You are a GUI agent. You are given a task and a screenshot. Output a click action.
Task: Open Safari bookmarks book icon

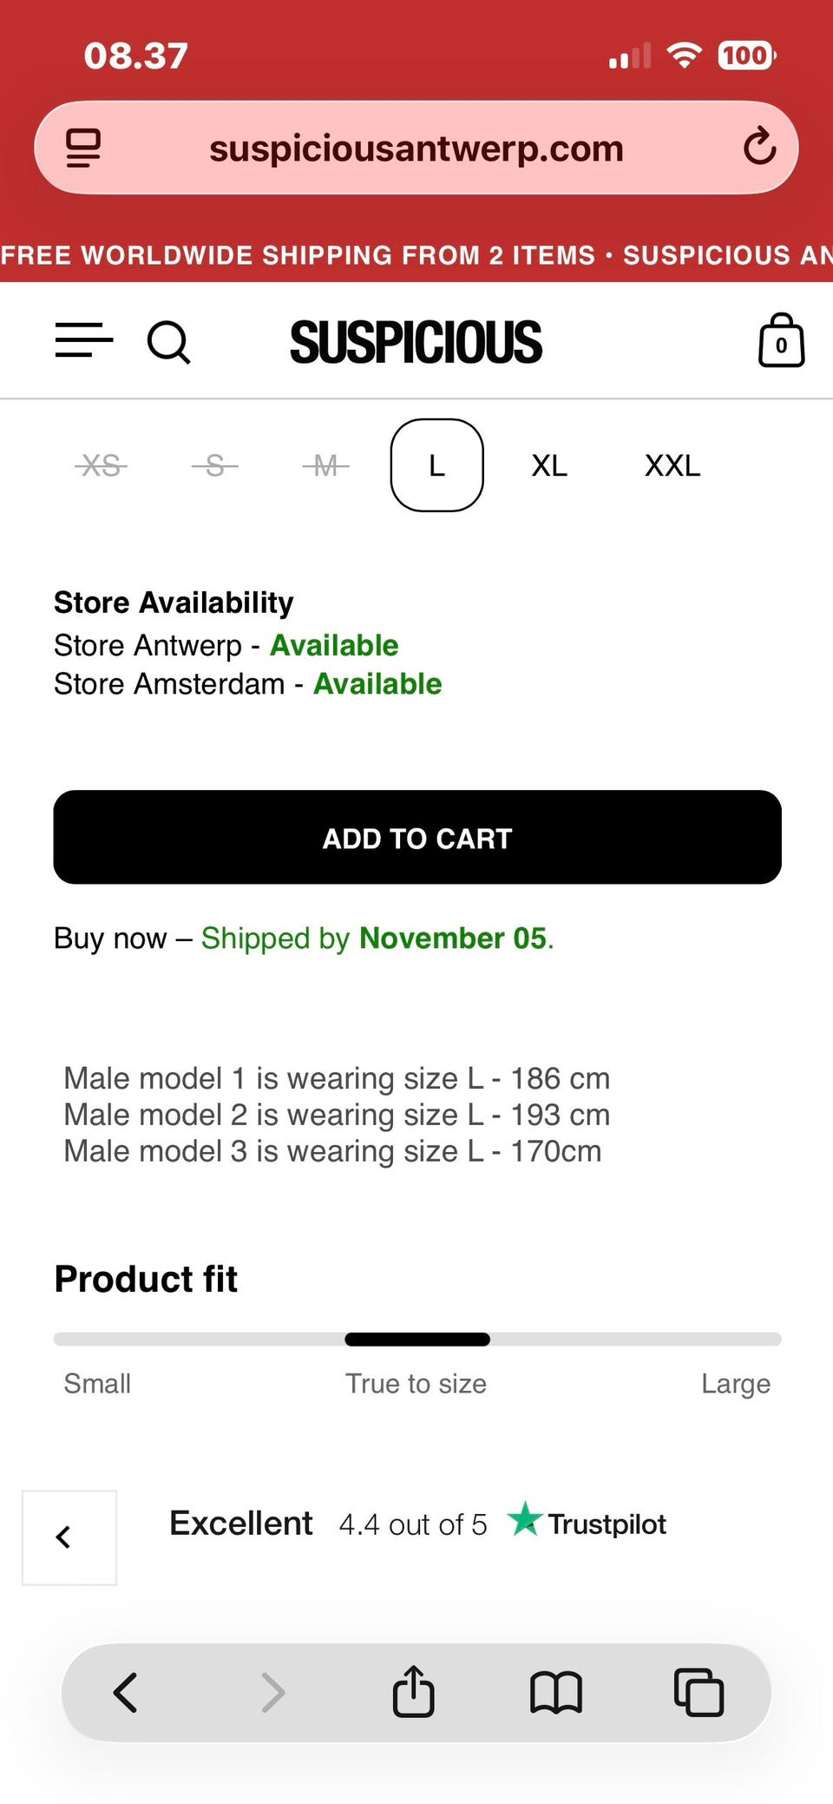tap(555, 1693)
